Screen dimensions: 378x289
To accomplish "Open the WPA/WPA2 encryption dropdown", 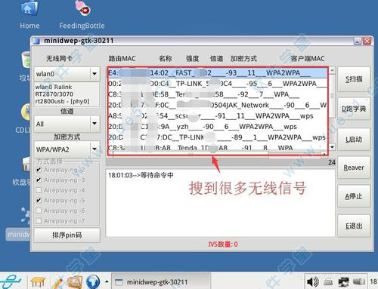I will (67, 149).
